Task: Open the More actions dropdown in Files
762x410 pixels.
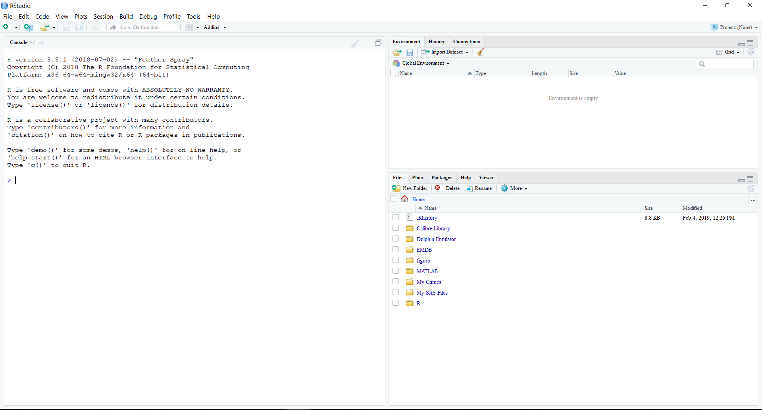Action: pyautogui.click(x=514, y=188)
